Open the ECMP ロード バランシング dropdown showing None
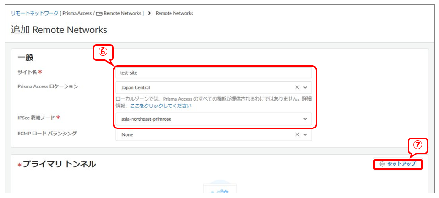Screen dimensions: 439x198 pyautogui.click(x=204, y=135)
